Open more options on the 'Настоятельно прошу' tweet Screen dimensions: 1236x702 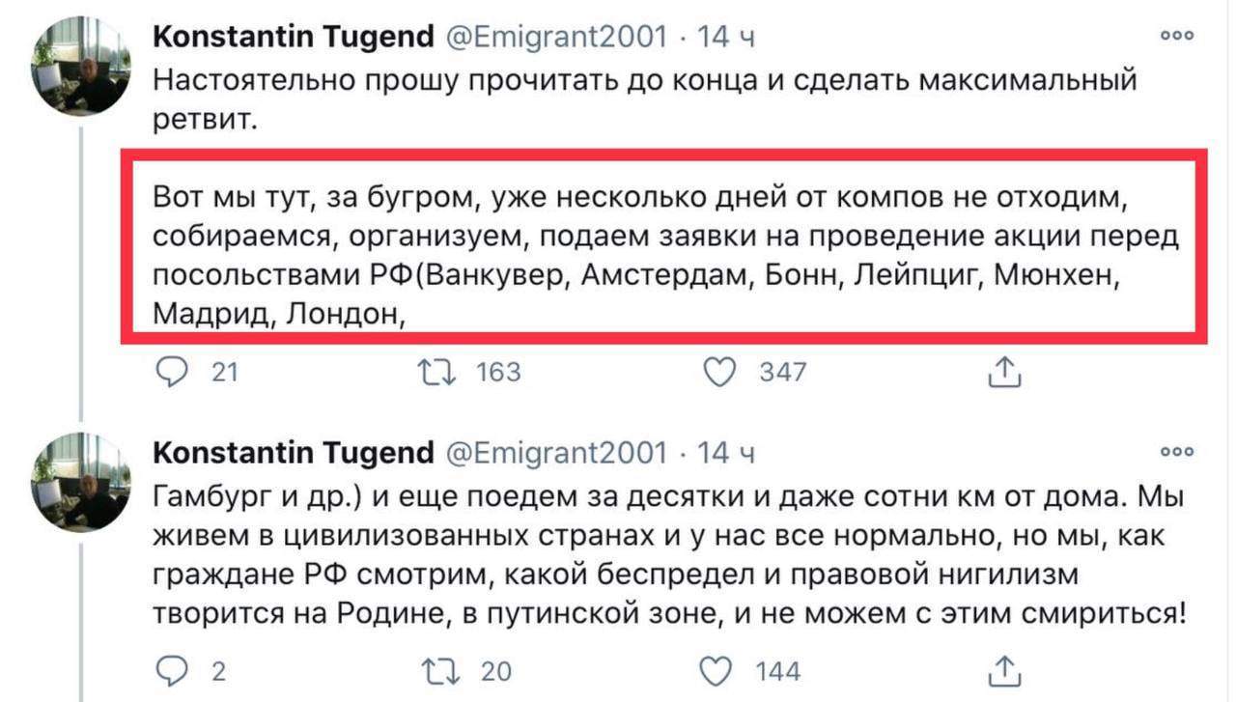1177,36
